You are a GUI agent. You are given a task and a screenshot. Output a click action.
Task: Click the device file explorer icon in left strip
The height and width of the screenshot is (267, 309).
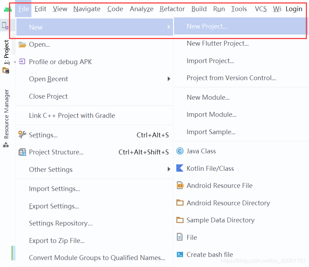click(x=5, y=26)
